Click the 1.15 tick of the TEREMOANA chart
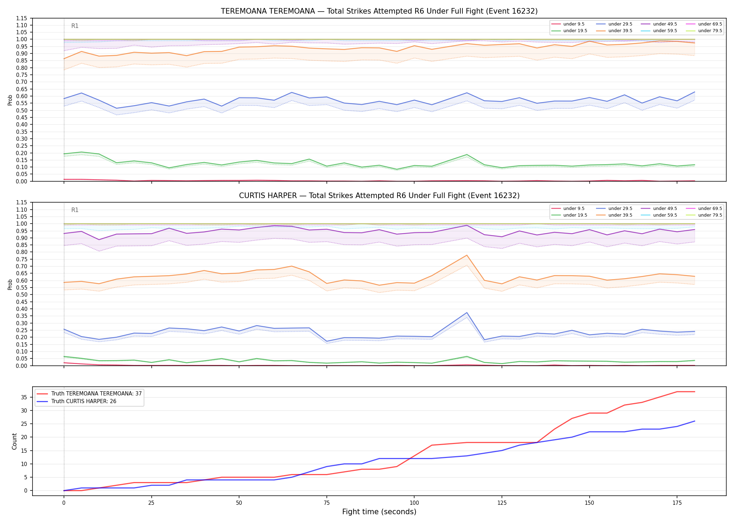 pos(22,18)
